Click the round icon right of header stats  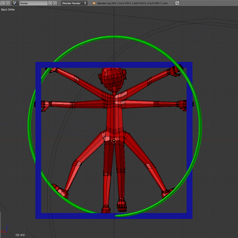click(x=177, y=3)
